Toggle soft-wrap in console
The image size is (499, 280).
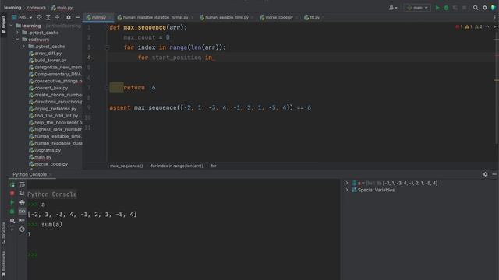(22, 184)
